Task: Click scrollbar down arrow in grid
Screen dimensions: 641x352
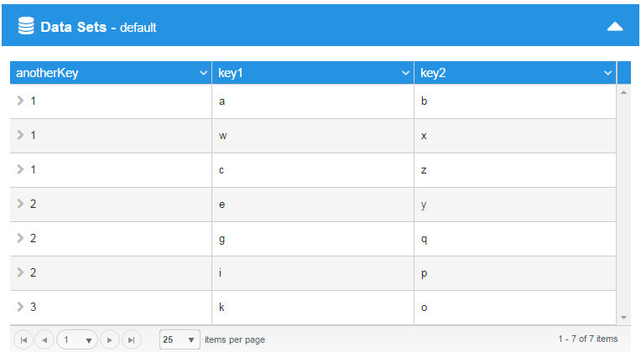Action: (x=623, y=318)
